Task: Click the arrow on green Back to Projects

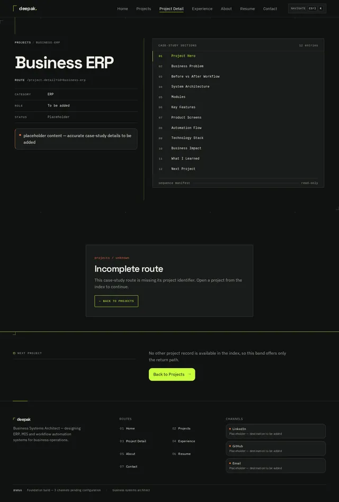Action: coord(189,374)
